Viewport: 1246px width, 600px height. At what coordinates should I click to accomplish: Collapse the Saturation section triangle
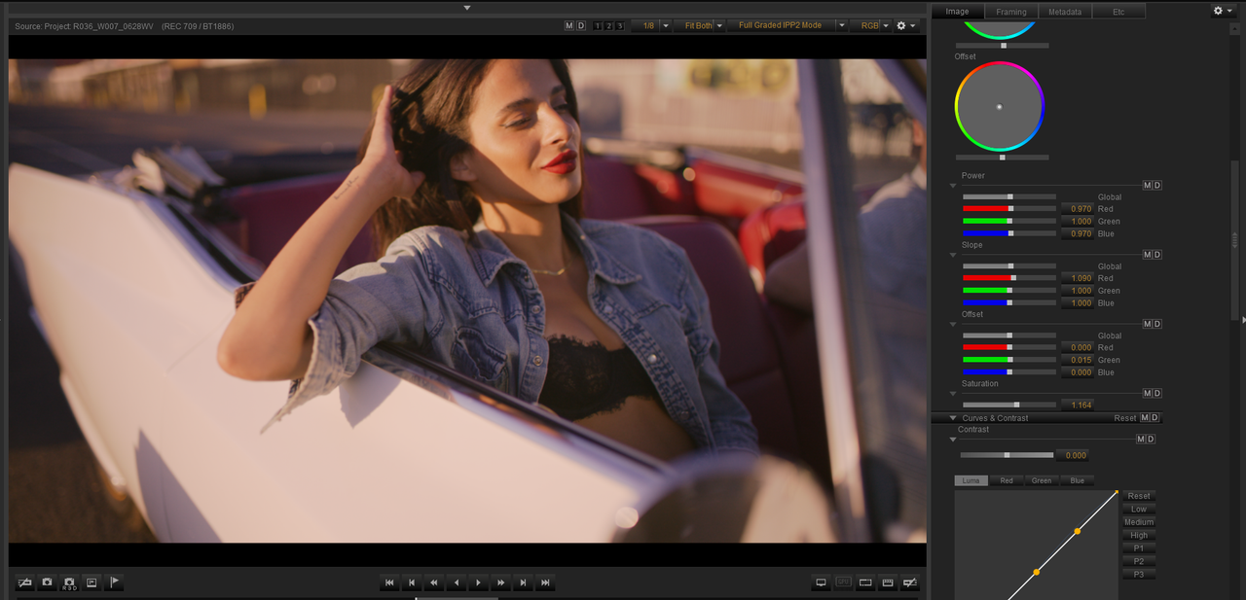point(953,393)
